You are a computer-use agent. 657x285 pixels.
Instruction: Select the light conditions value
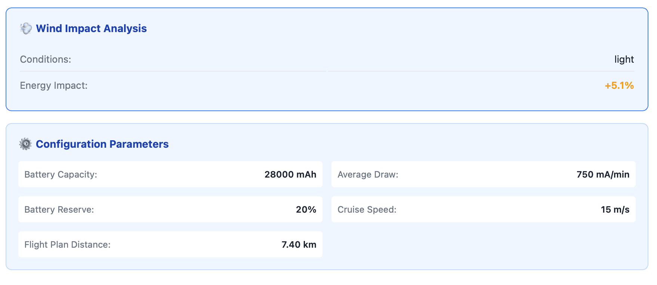click(624, 59)
